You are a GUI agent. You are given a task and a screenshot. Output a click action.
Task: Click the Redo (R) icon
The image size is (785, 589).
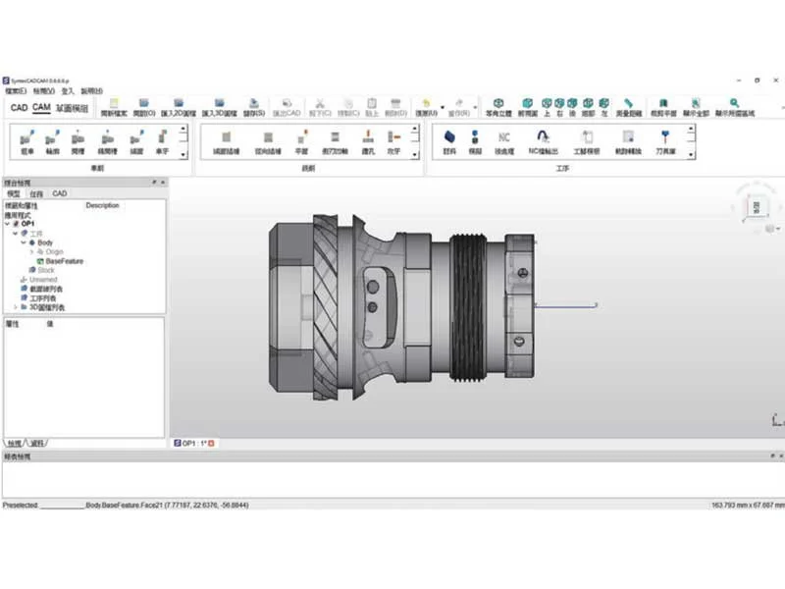(x=459, y=103)
